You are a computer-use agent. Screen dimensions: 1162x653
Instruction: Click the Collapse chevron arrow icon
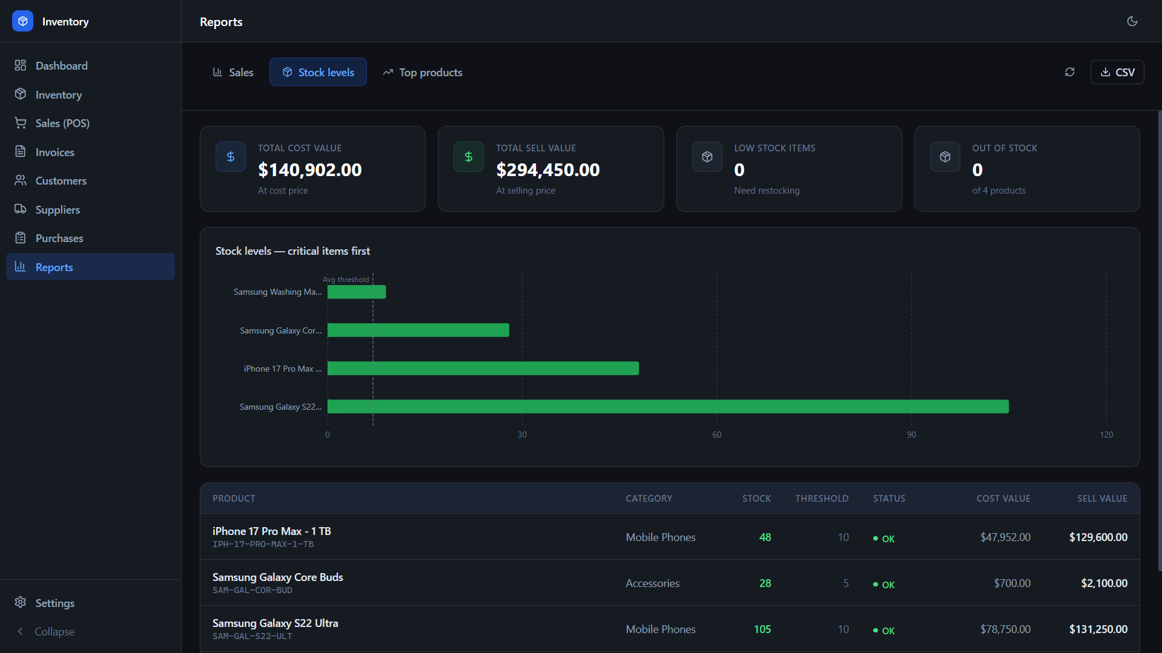point(21,631)
